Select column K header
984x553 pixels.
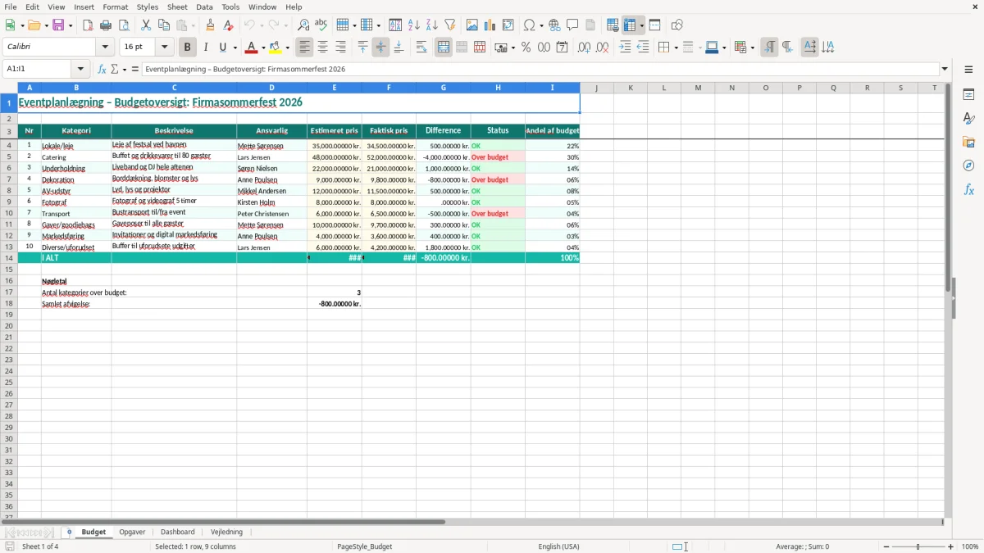pyautogui.click(x=631, y=88)
